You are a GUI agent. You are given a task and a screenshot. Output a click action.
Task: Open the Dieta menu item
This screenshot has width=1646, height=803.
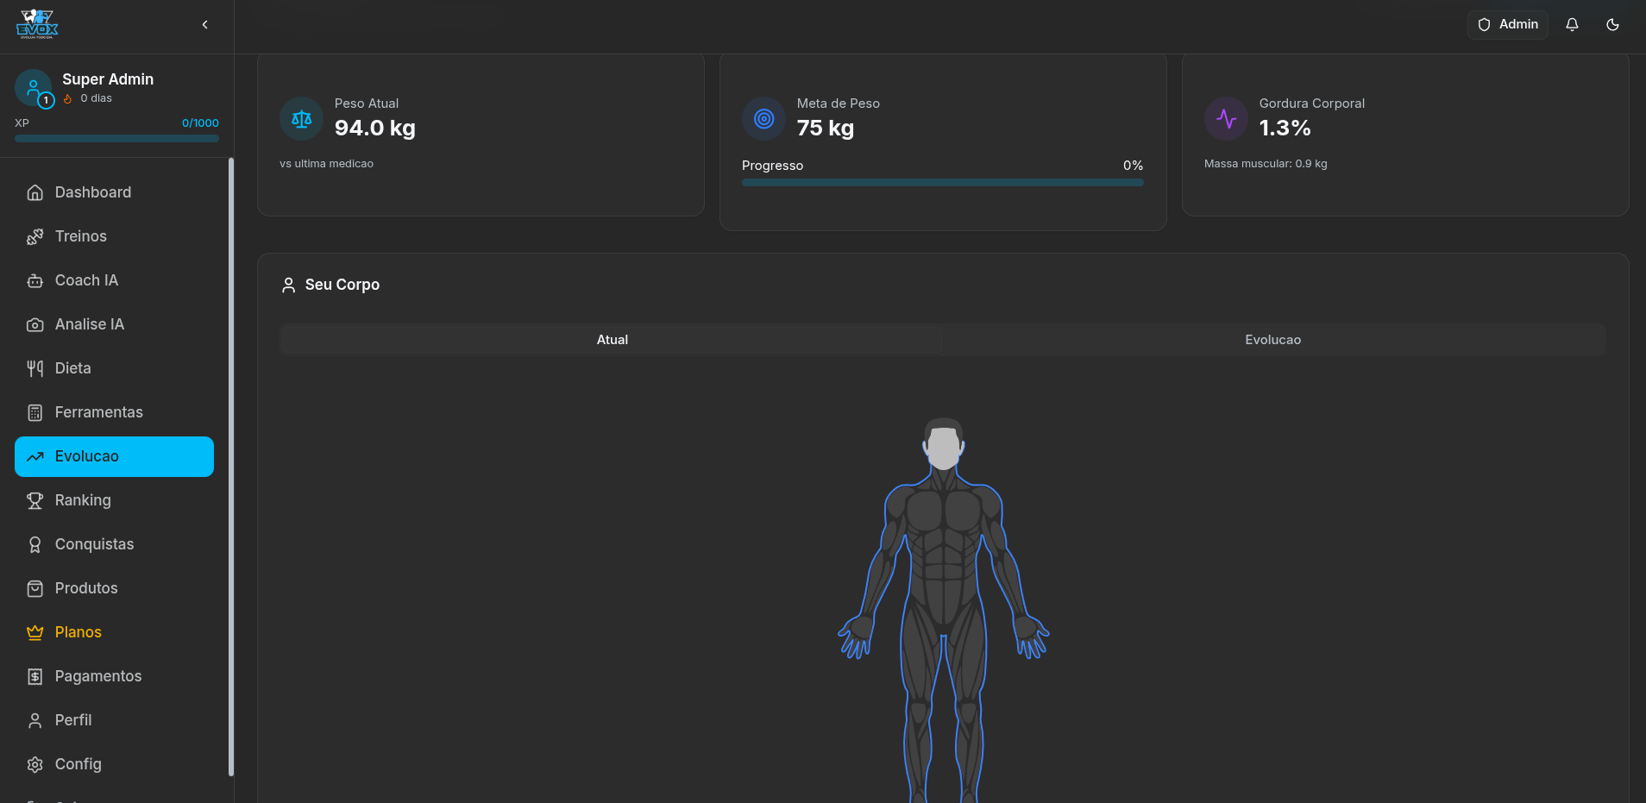coord(114,368)
